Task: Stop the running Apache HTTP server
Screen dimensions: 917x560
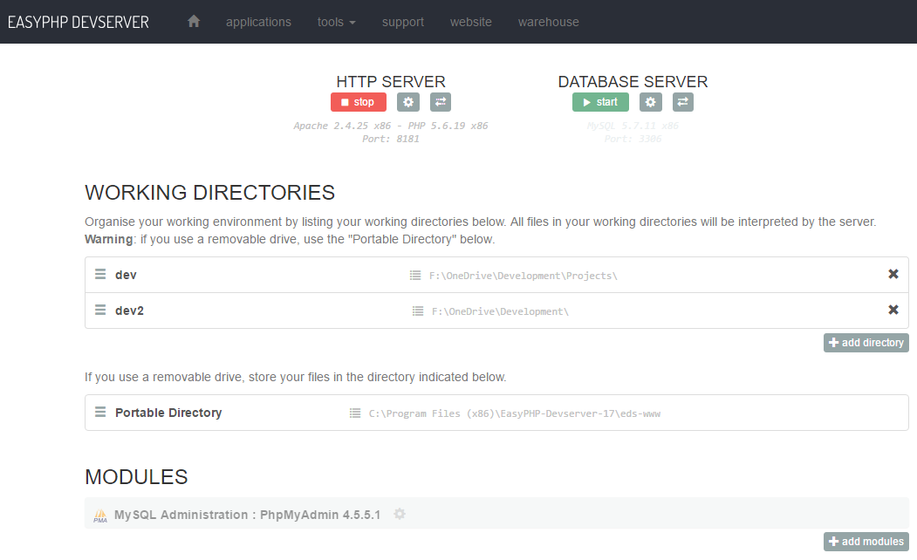Action: [358, 102]
